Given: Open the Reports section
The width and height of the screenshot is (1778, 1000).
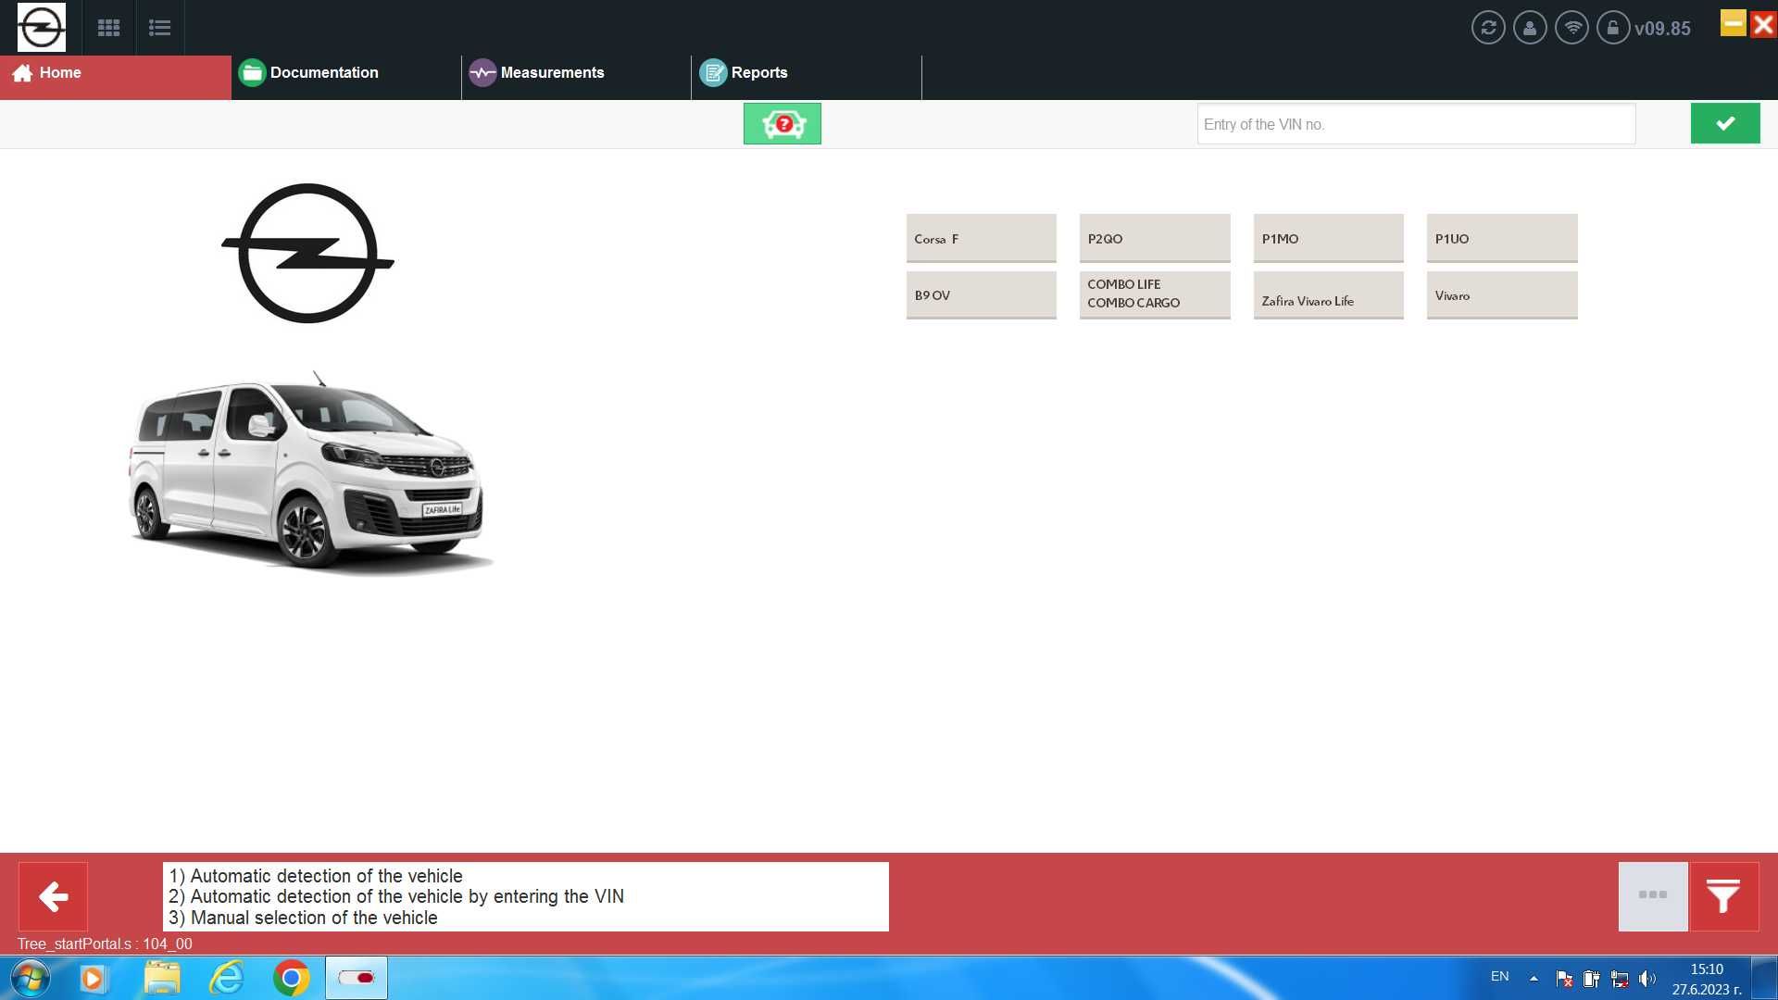Looking at the screenshot, I should [758, 72].
